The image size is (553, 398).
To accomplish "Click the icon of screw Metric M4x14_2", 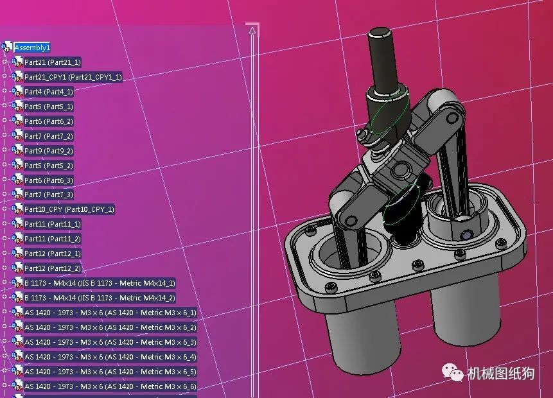I will [x=17, y=297].
